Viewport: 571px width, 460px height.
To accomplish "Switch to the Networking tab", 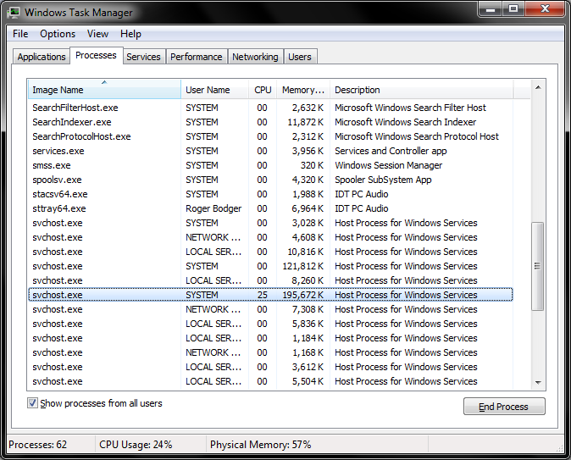I will pos(255,57).
